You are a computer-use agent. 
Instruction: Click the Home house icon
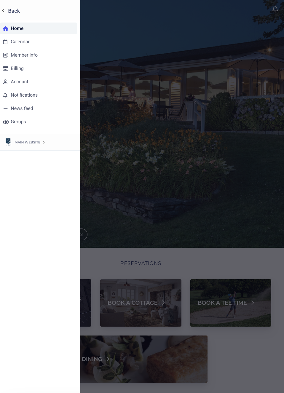point(5,28)
